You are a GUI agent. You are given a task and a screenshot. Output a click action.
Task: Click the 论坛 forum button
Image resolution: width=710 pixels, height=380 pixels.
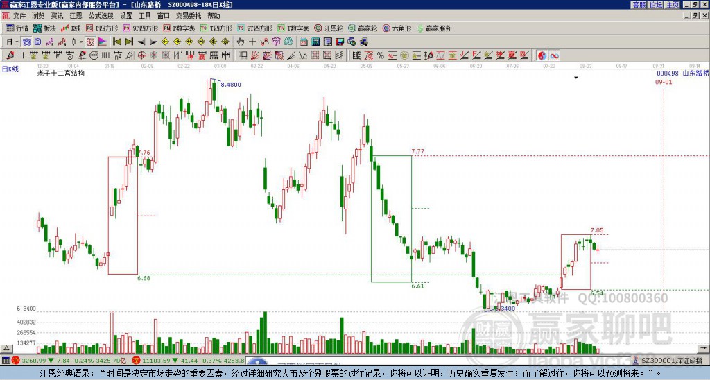point(656,5)
